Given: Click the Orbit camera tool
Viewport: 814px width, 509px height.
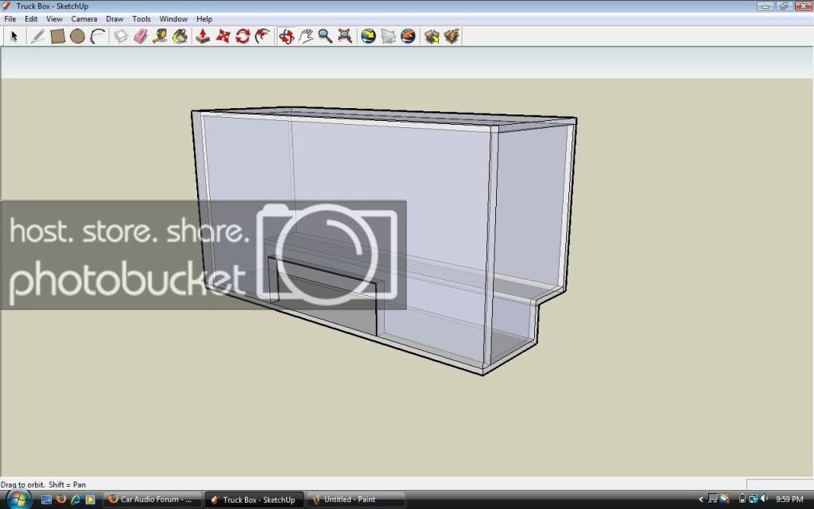Looking at the screenshot, I should point(286,37).
